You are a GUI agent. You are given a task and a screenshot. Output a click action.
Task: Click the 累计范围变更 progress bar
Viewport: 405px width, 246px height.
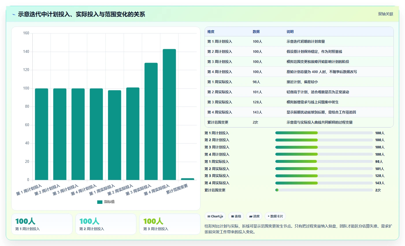coord(324,190)
